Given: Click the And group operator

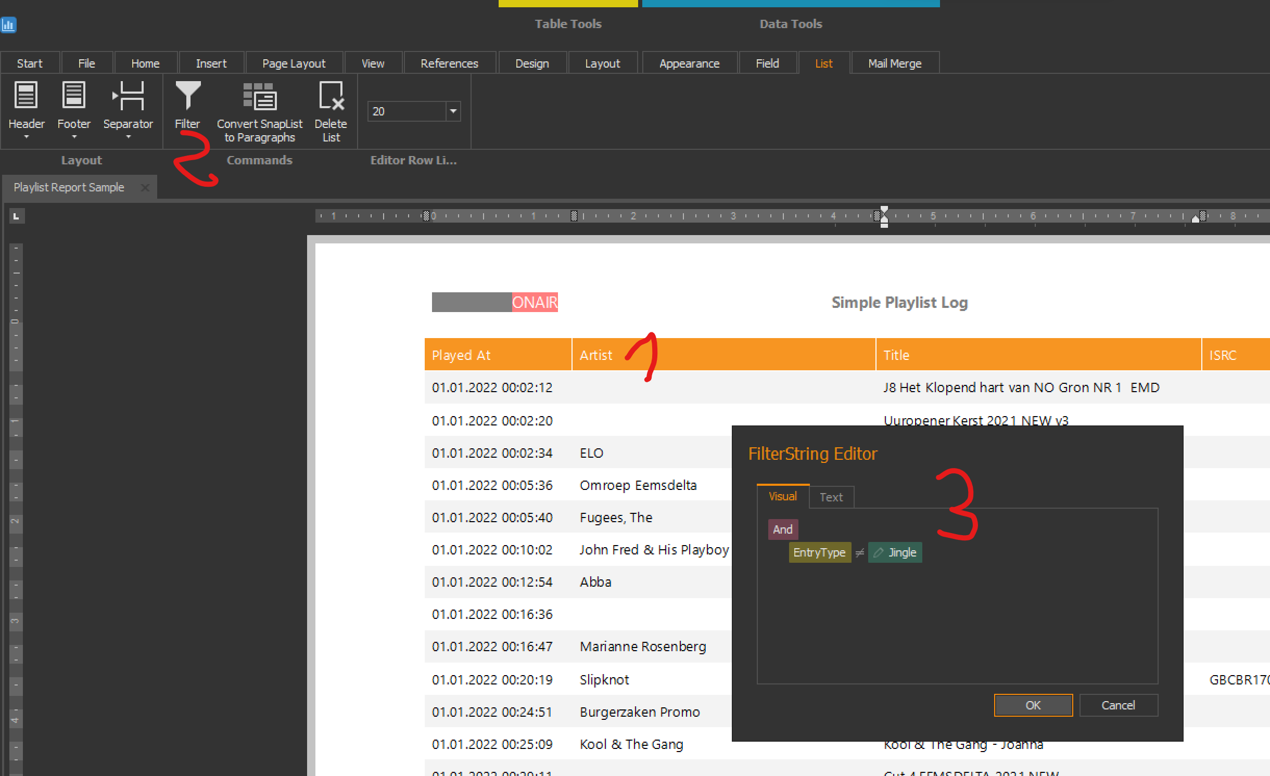Looking at the screenshot, I should click(782, 529).
